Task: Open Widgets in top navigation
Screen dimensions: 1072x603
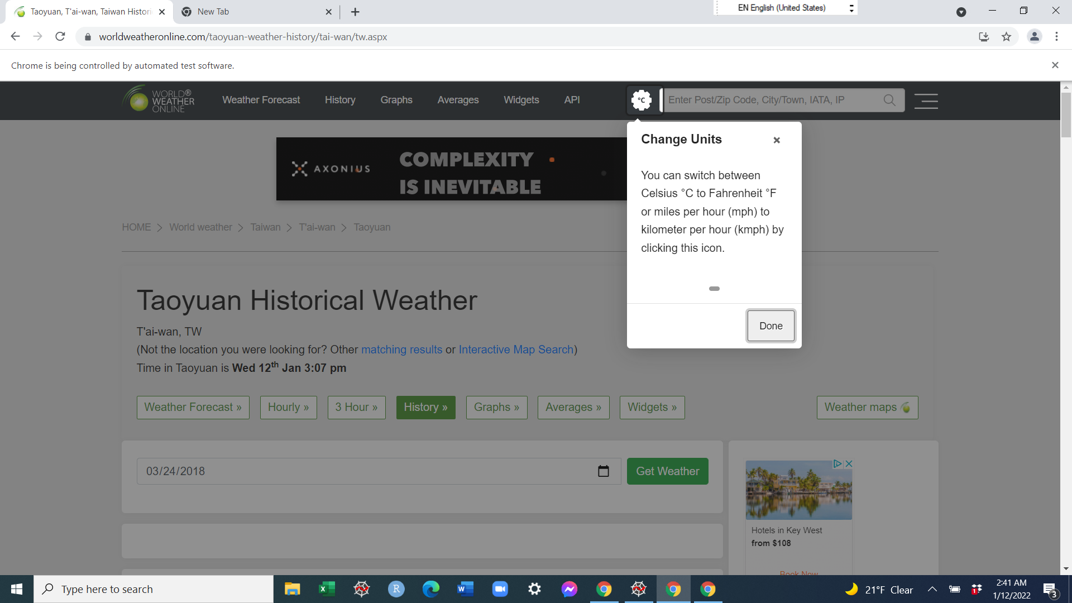Action: point(521,100)
